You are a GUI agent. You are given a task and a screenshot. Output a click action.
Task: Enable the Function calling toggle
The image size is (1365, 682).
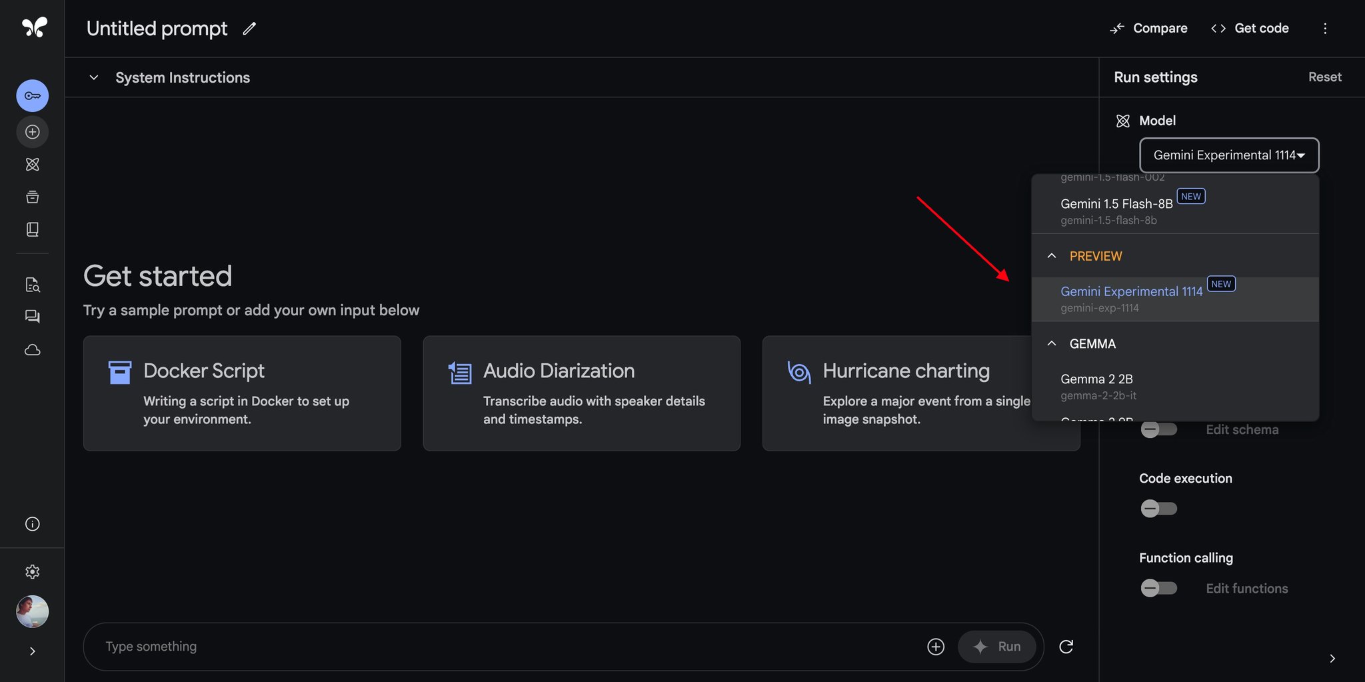point(1158,588)
